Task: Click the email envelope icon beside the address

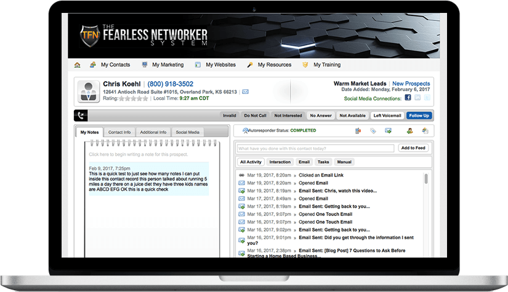Action: point(246,92)
